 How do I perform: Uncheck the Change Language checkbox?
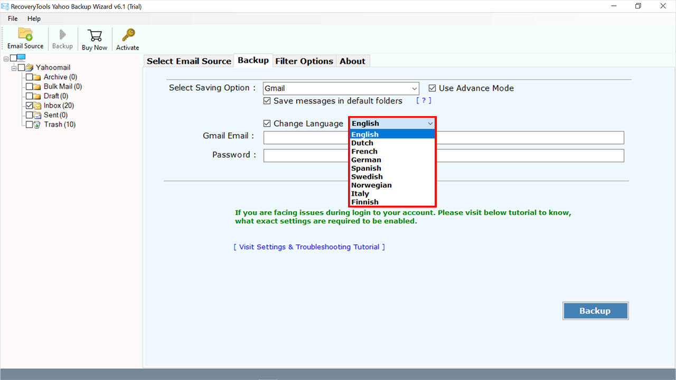(267, 123)
